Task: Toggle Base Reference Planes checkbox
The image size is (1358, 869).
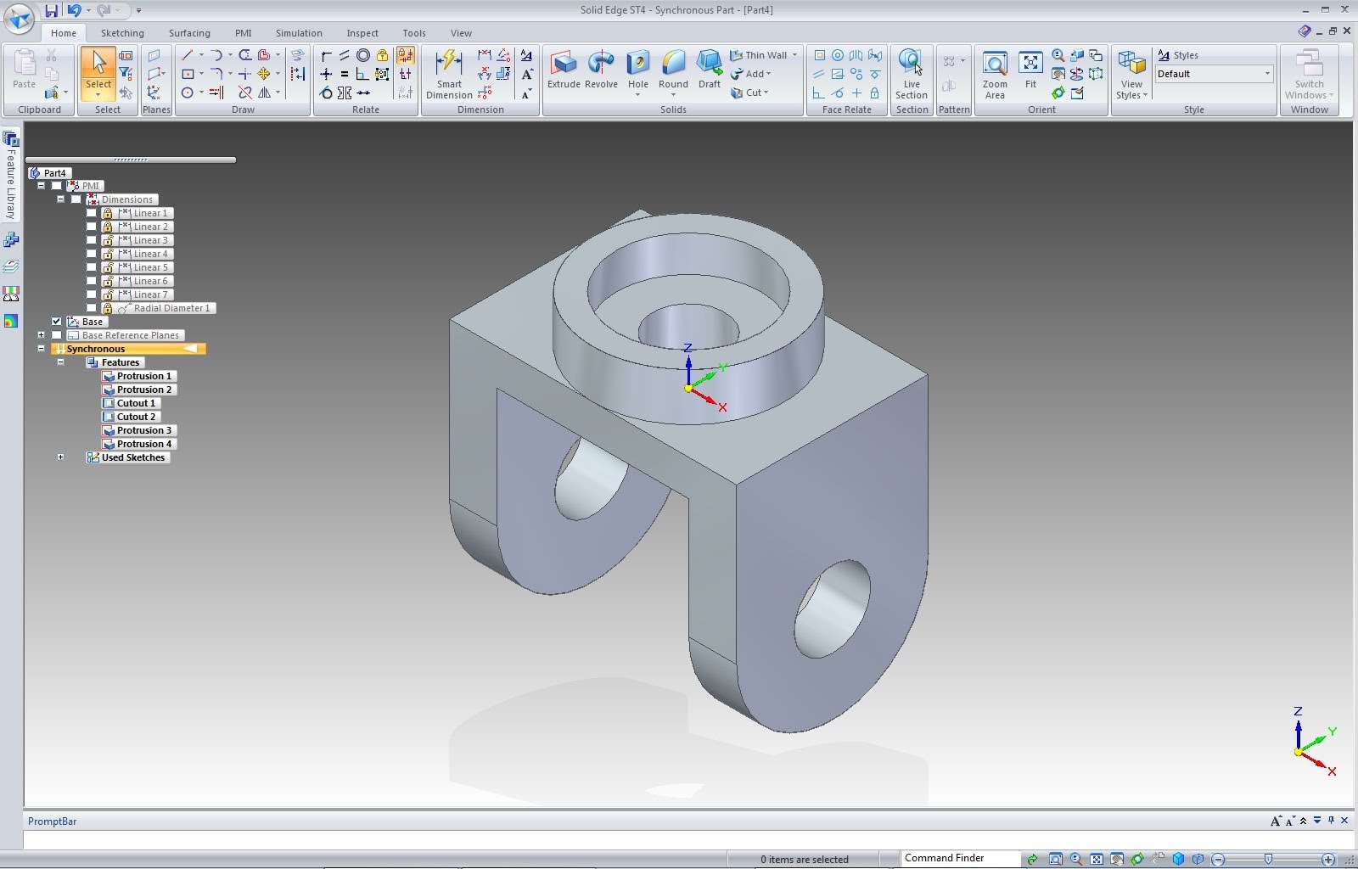Action: coord(57,335)
